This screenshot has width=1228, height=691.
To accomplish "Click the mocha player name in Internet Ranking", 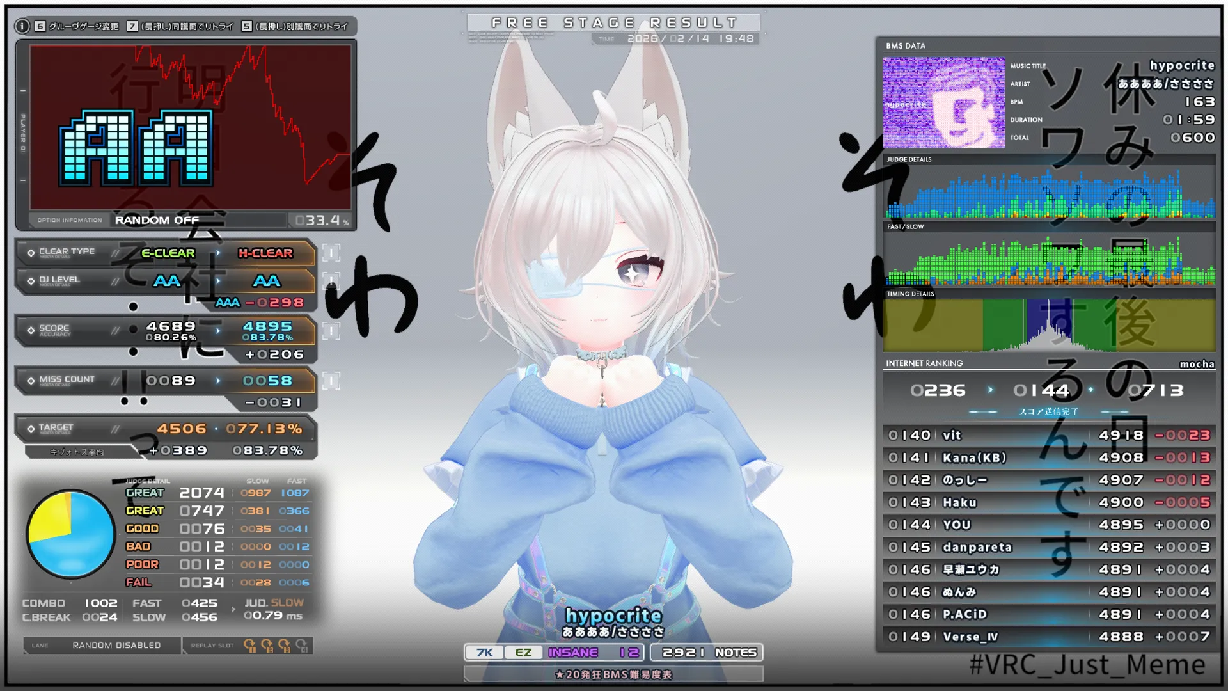I will coord(1197,363).
